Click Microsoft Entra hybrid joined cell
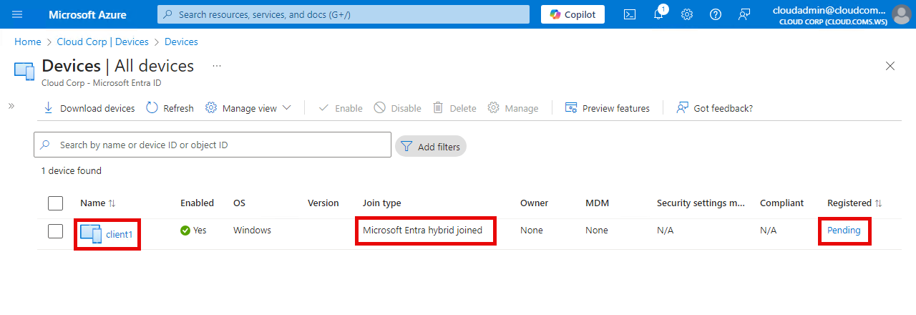Image resolution: width=916 pixels, height=315 pixels. [422, 231]
